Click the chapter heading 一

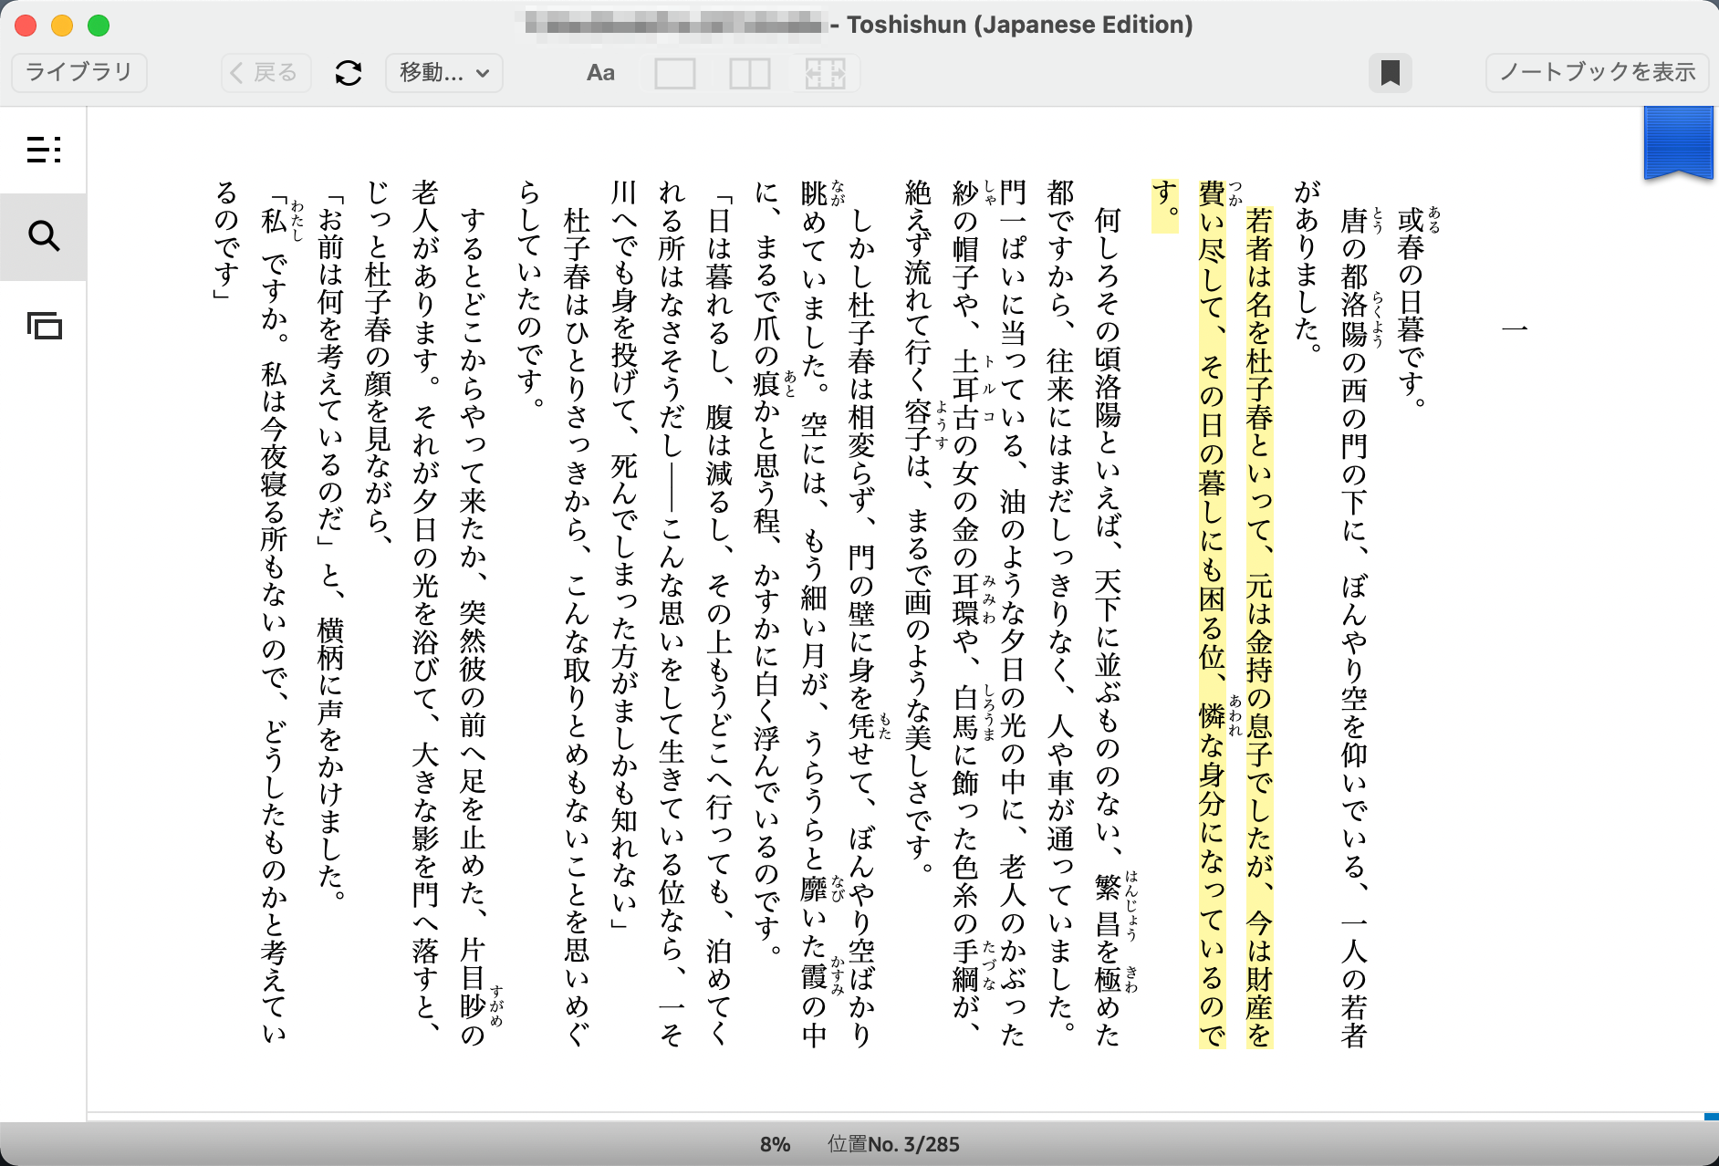click(1515, 328)
